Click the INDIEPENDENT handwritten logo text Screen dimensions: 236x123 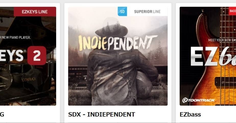coord(118,43)
